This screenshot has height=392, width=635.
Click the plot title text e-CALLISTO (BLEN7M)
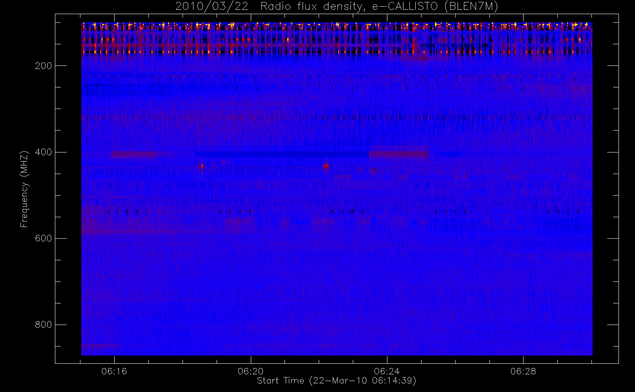pyautogui.click(x=435, y=7)
